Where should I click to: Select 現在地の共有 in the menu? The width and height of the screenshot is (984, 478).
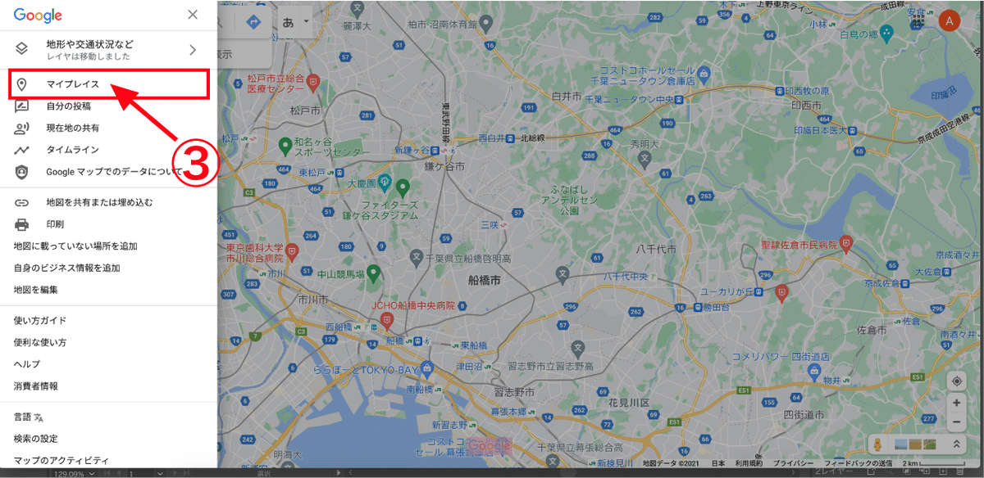(x=73, y=128)
